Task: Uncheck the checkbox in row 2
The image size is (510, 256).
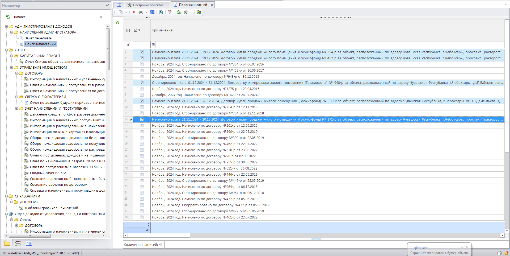Action: pyautogui.click(x=142, y=58)
